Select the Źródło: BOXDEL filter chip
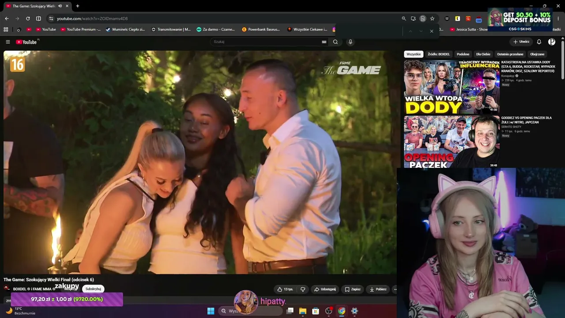The height and width of the screenshot is (318, 565). [x=439, y=54]
